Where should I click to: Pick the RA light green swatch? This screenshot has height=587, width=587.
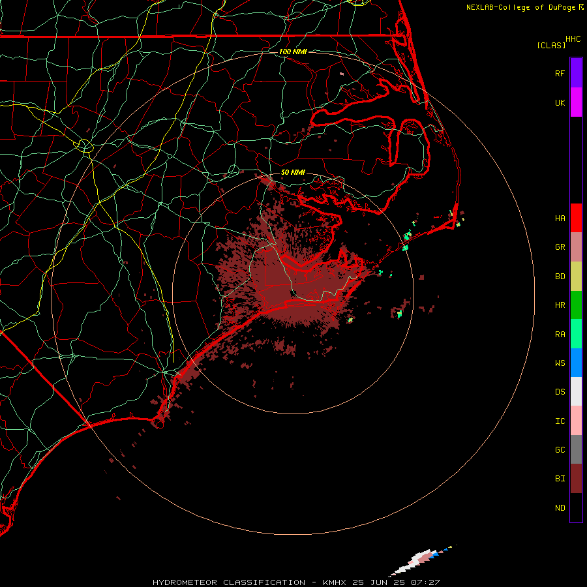[x=576, y=334]
